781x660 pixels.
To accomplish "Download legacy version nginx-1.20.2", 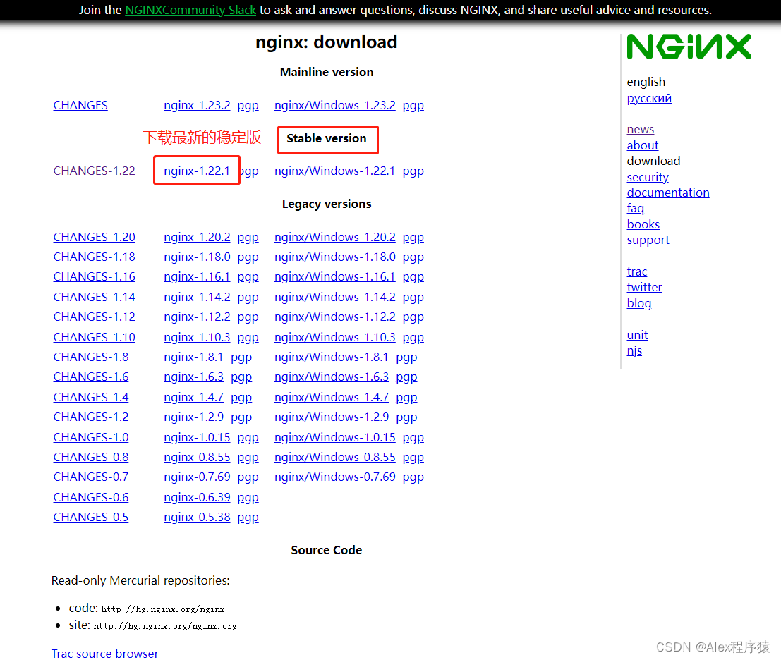I will click(197, 237).
